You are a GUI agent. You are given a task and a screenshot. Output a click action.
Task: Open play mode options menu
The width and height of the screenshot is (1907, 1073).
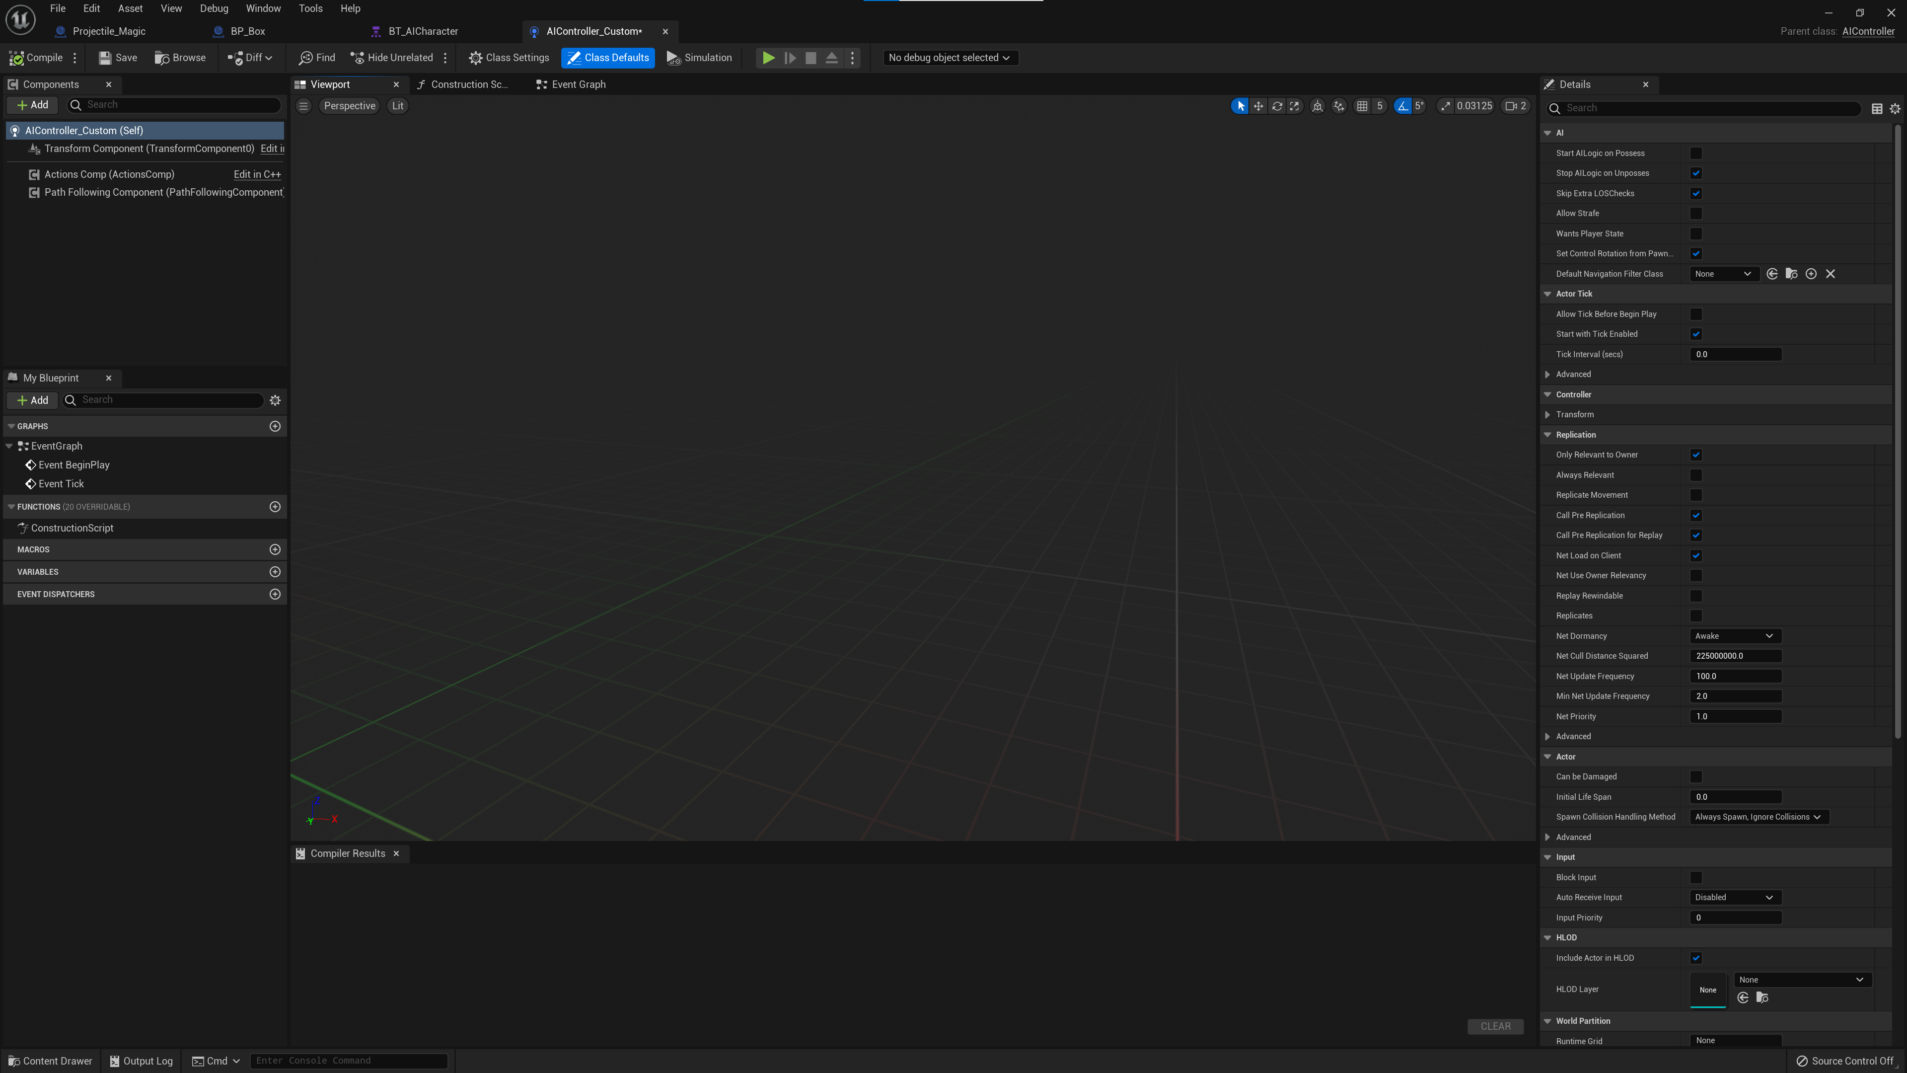point(853,58)
